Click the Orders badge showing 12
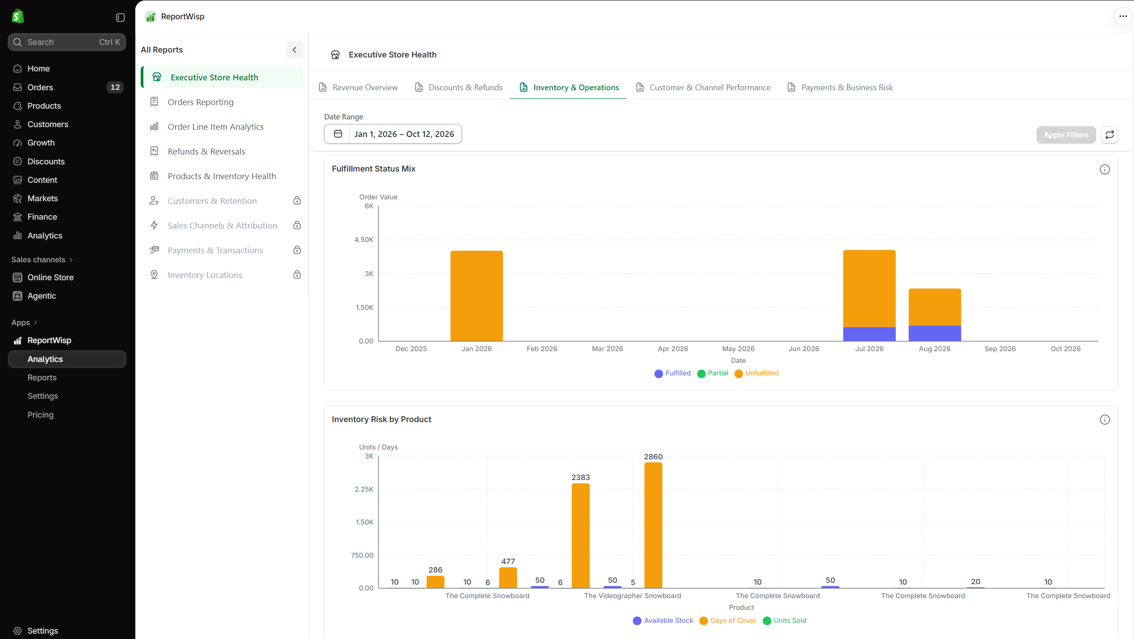This screenshot has width=1134, height=639. (115, 87)
